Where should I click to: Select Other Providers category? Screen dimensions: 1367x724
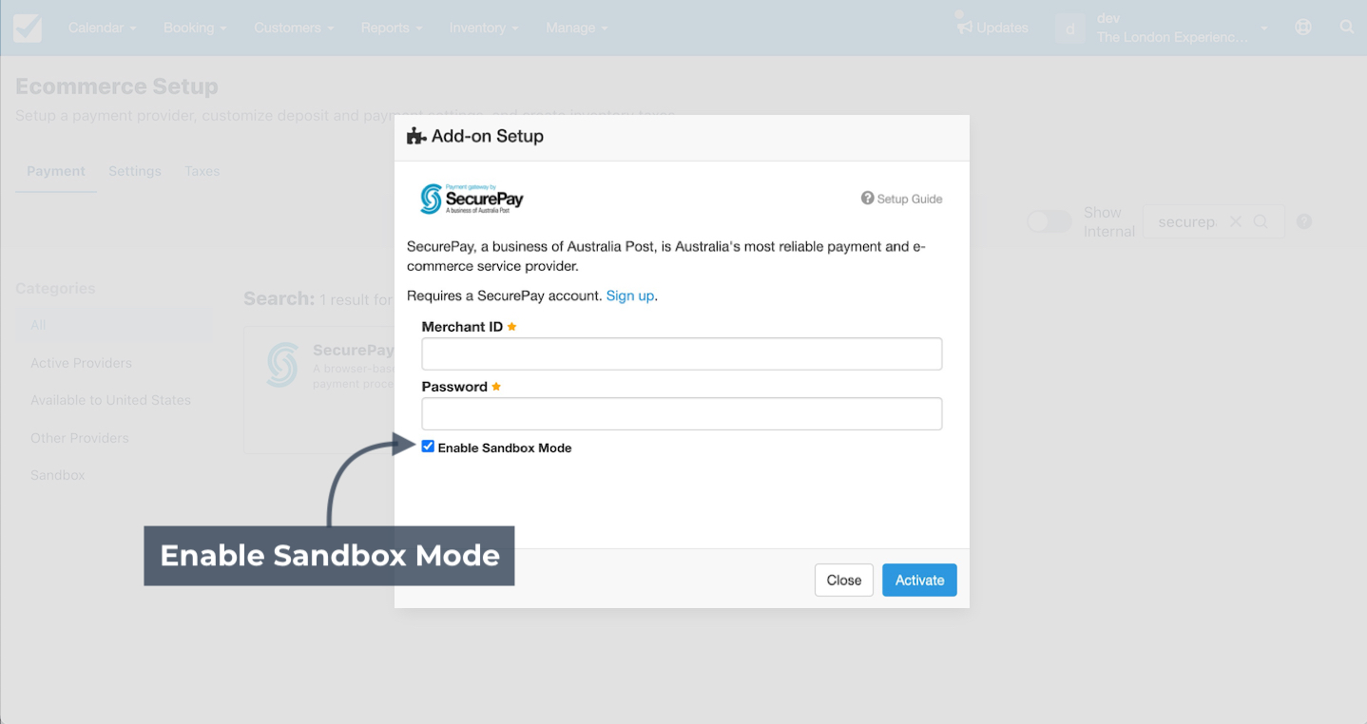point(79,438)
